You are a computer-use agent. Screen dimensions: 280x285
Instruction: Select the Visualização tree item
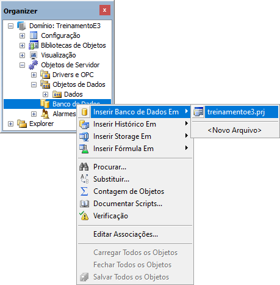coord(59,55)
